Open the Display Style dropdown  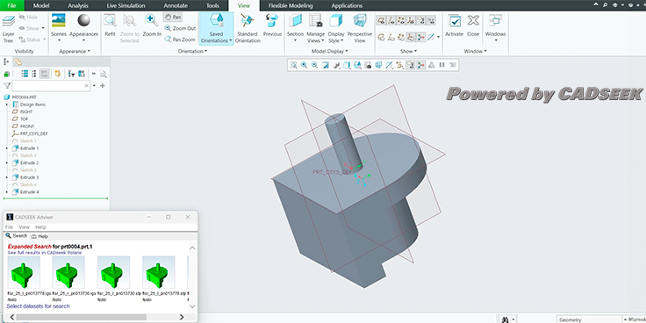[x=336, y=28]
